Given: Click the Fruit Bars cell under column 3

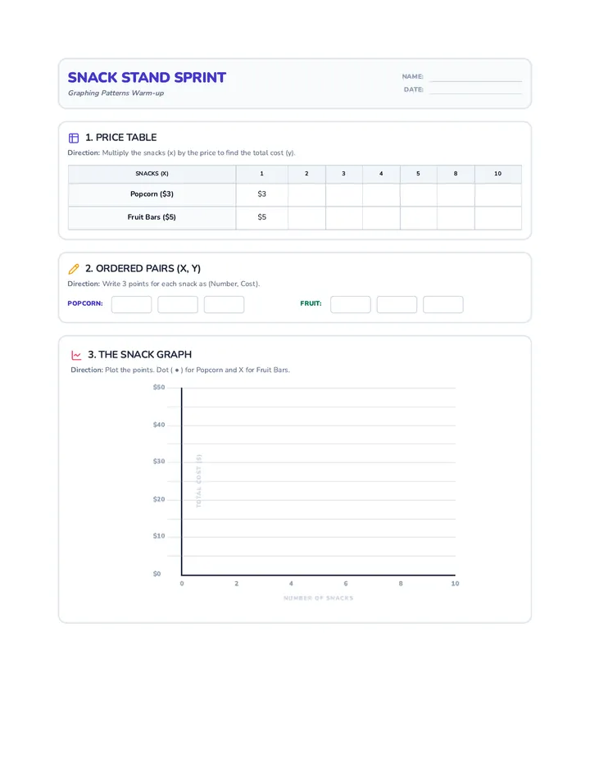Looking at the screenshot, I should [x=344, y=218].
